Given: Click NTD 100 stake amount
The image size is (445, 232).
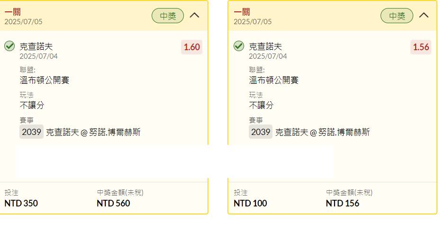Looking at the screenshot, I should click(250, 203).
